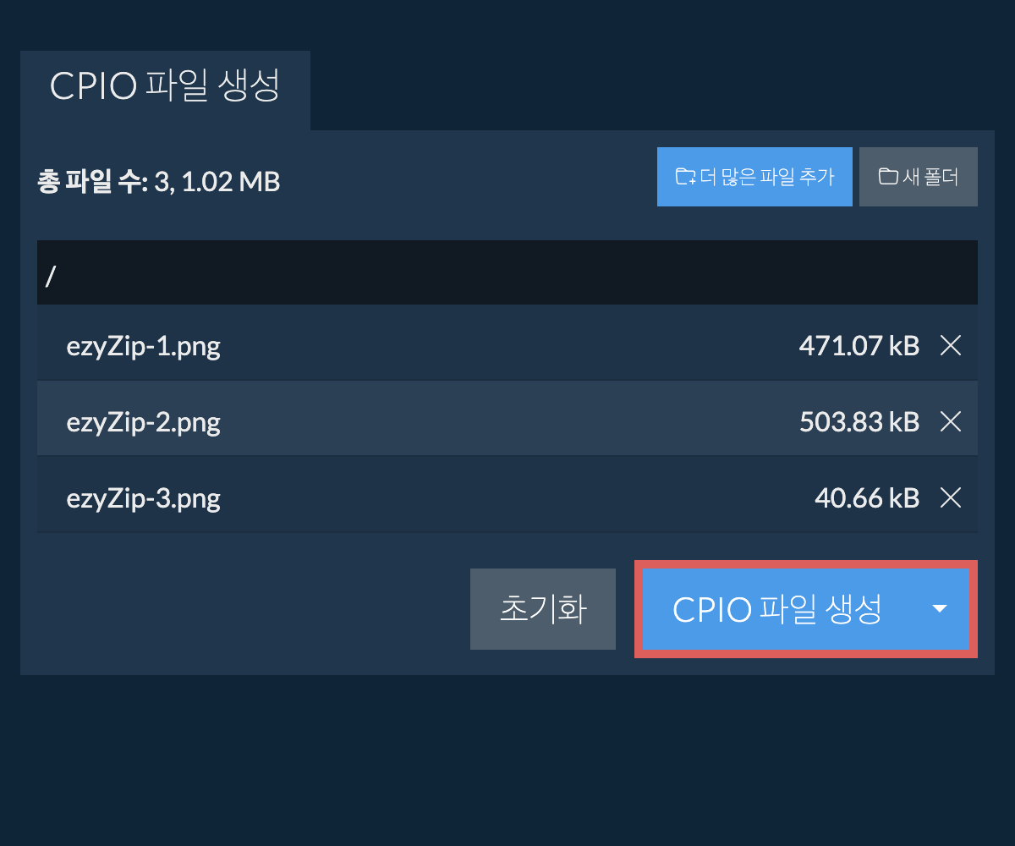This screenshot has height=846, width=1015.
Task: Click the folder-plus icon for adding files
Action: click(684, 177)
